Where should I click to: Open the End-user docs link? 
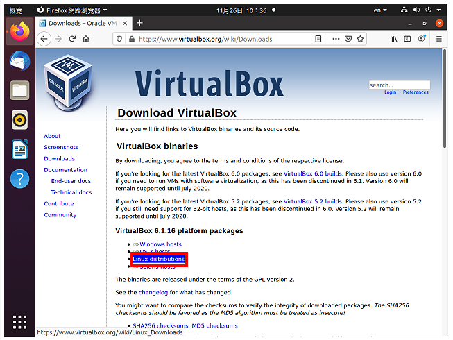(x=71, y=181)
